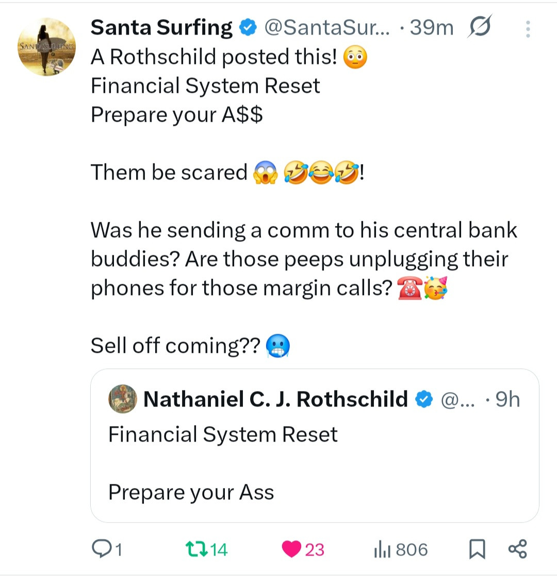Click Nathaniel Rothschild's verified badge
Viewport: 557px width, 584px height.
pos(424,399)
